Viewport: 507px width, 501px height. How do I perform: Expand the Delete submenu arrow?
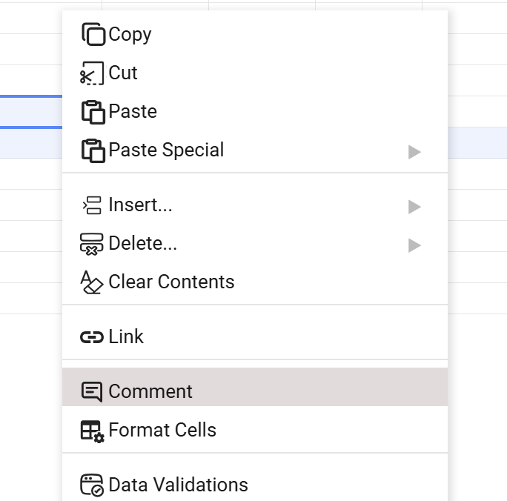tap(414, 245)
